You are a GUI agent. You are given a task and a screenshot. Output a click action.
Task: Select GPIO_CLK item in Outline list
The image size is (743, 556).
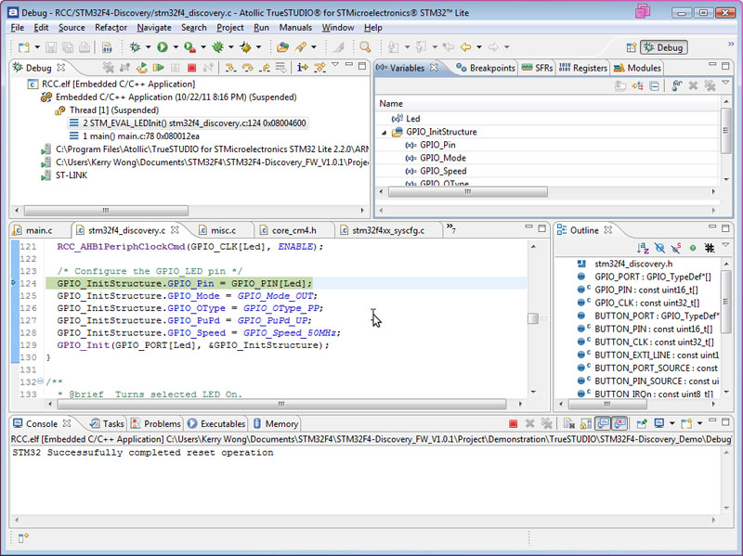(646, 302)
